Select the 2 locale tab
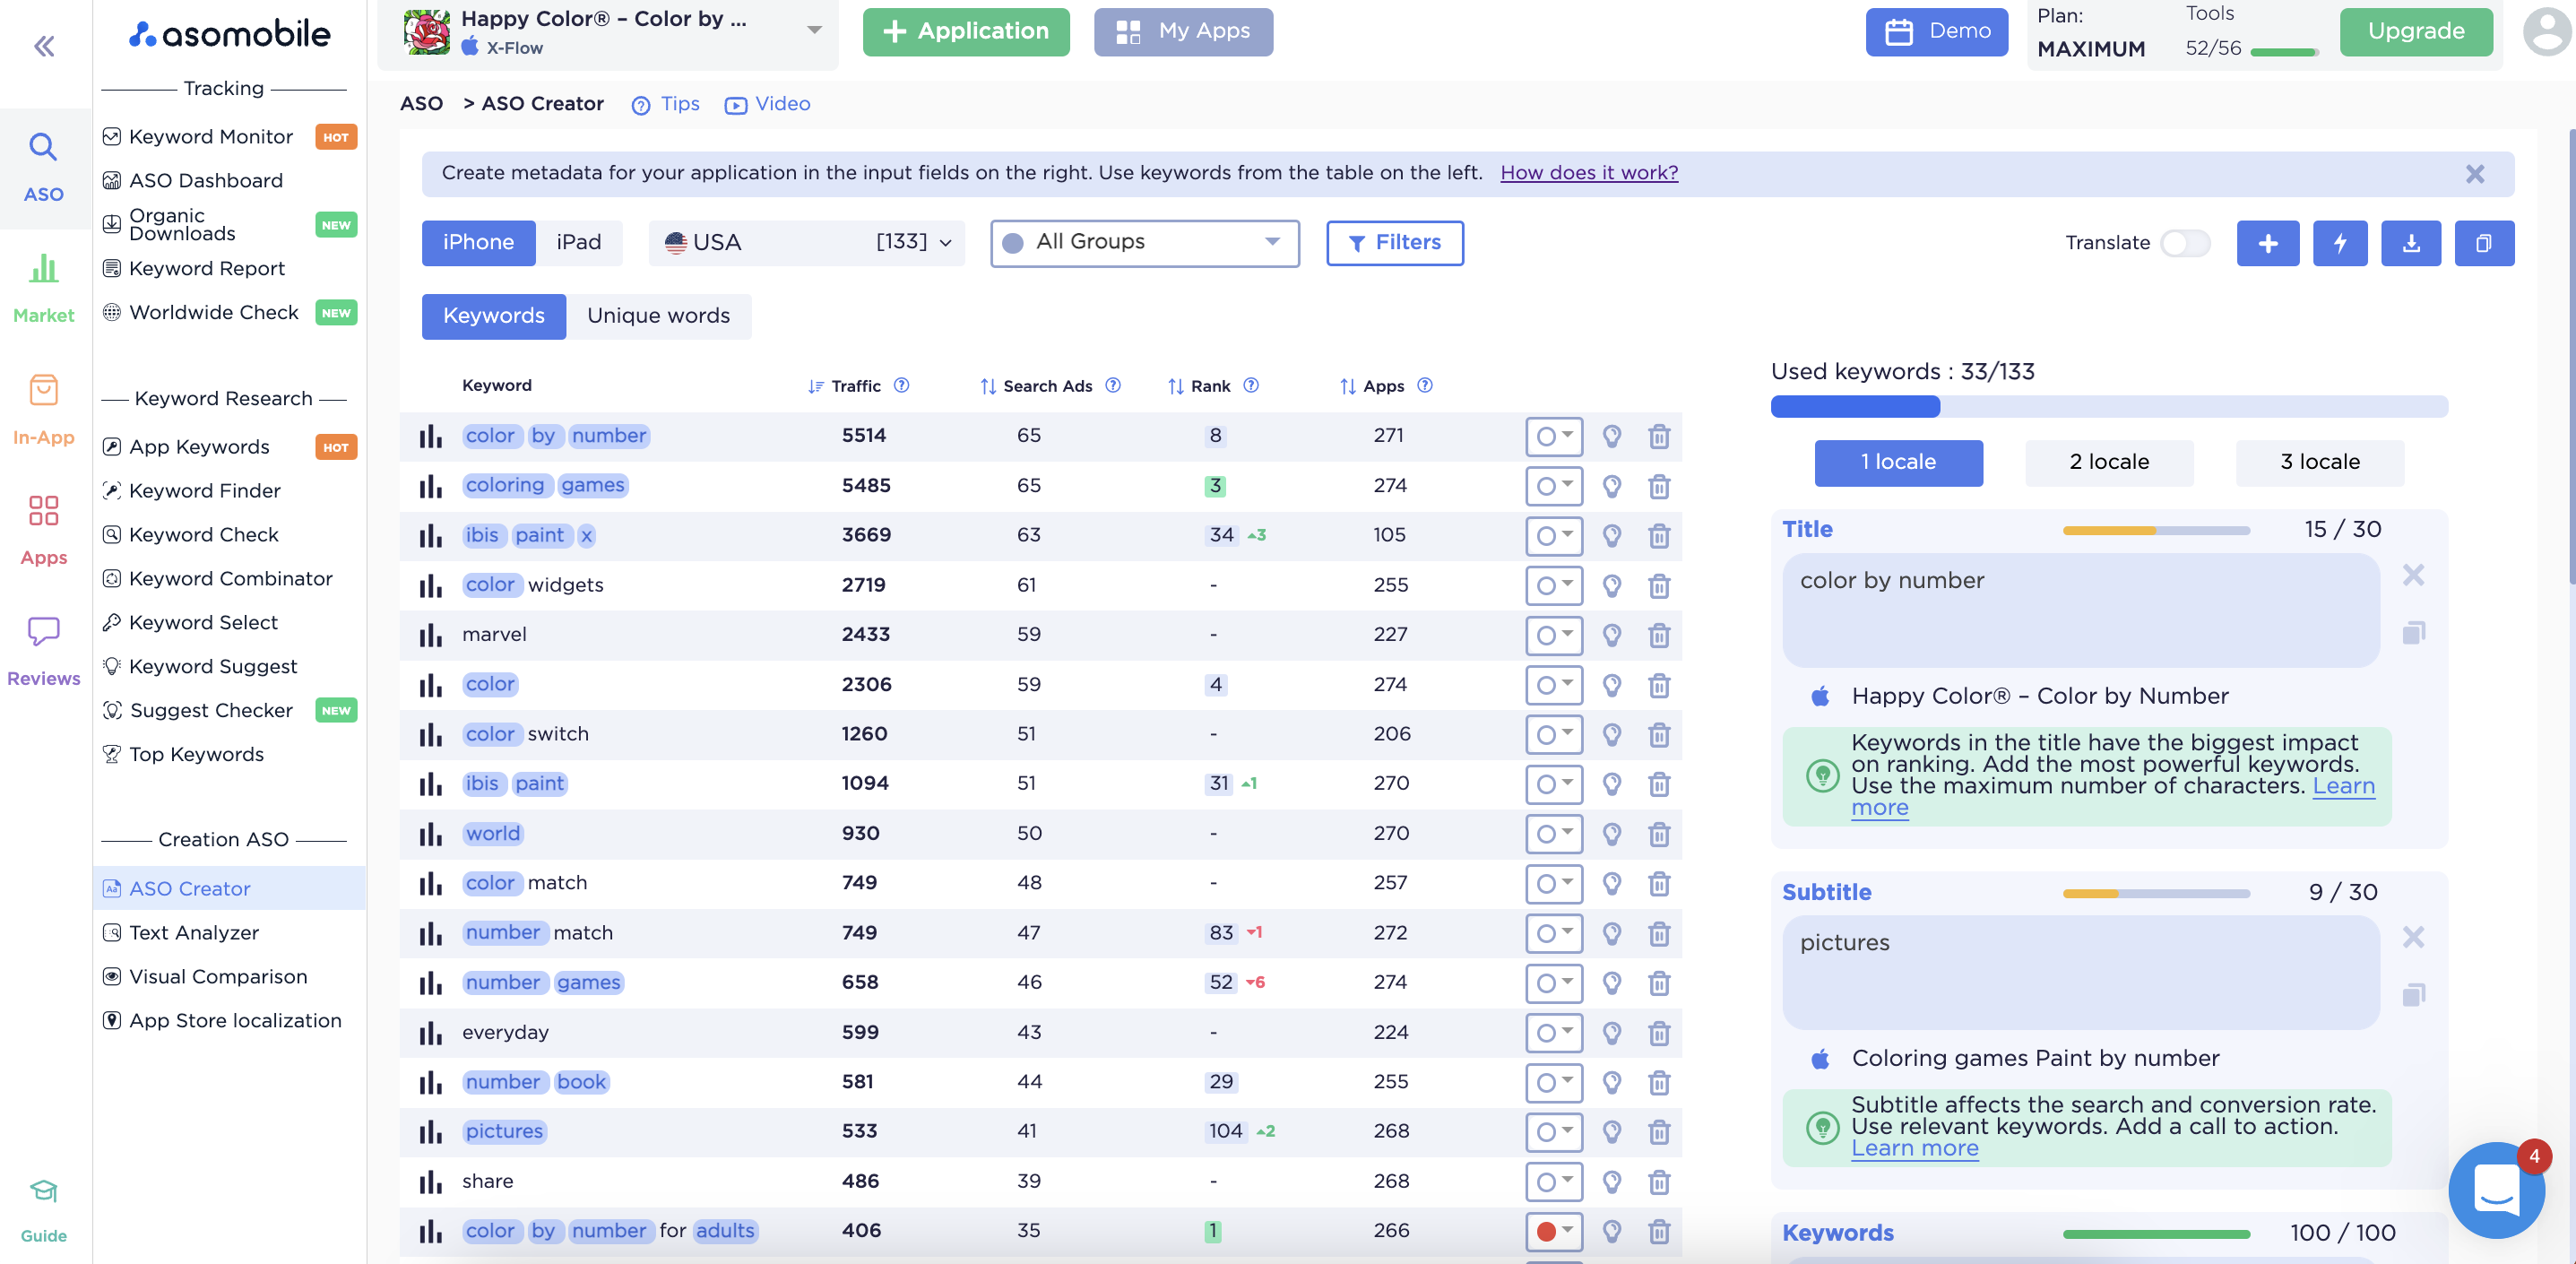 (x=2109, y=462)
